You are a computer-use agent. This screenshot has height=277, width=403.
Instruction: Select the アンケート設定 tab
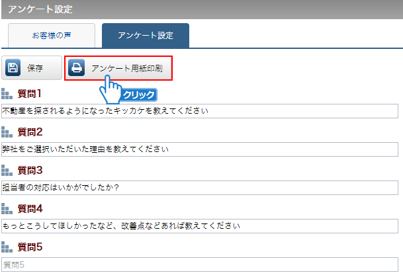click(145, 35)
